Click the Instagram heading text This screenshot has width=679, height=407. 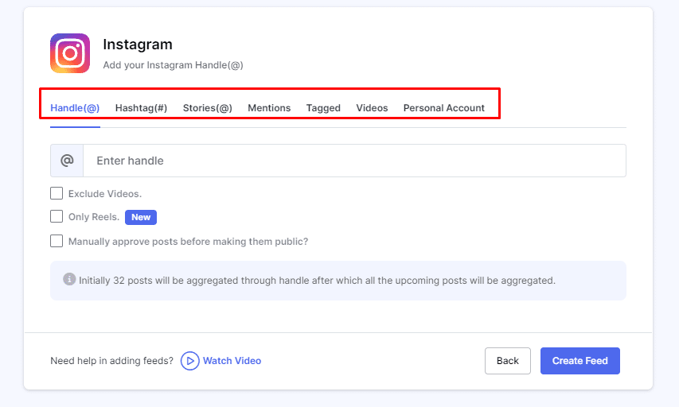point(138,45)
